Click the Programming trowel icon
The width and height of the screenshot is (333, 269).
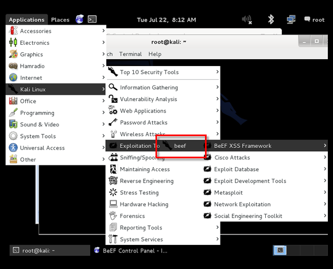click(x=13, y=113)
